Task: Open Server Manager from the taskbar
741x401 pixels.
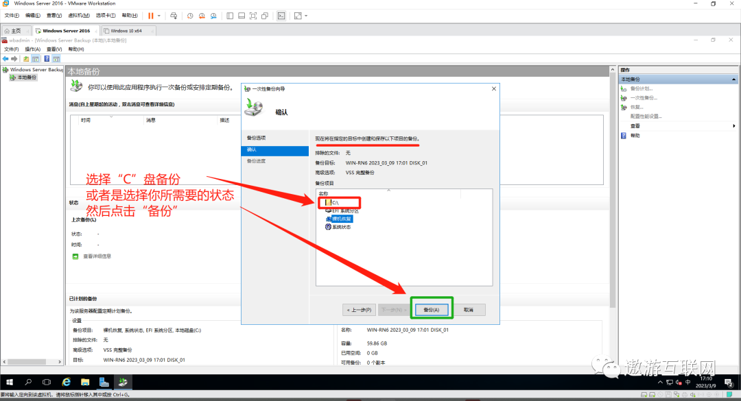Action: pyautogui.click(x=104, y=382)
